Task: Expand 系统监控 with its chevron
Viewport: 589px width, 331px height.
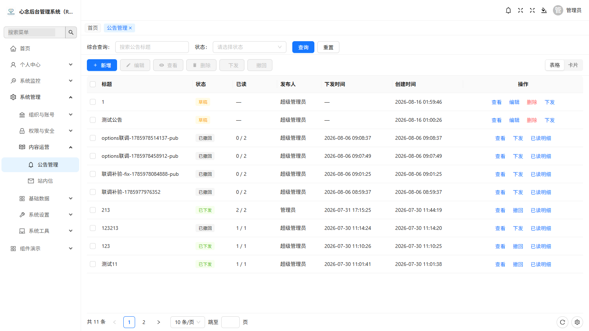Action: click(x=71, y=81)
